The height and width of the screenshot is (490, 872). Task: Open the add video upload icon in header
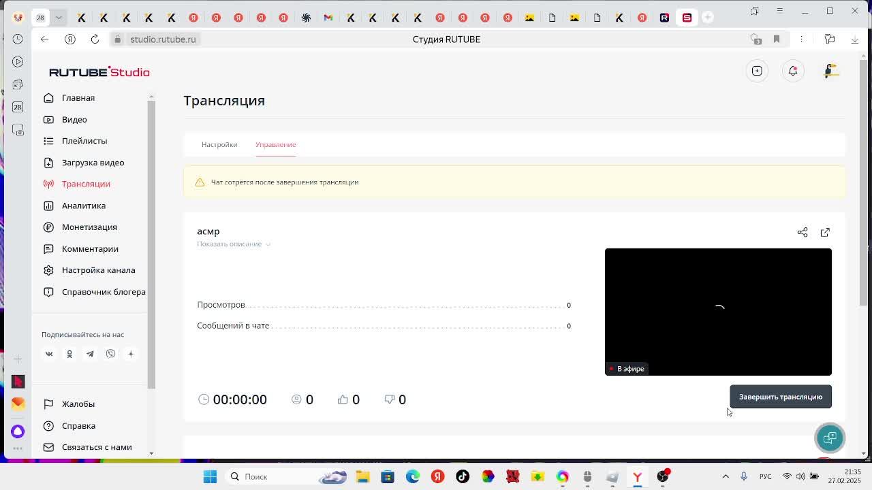pos(757,71)
